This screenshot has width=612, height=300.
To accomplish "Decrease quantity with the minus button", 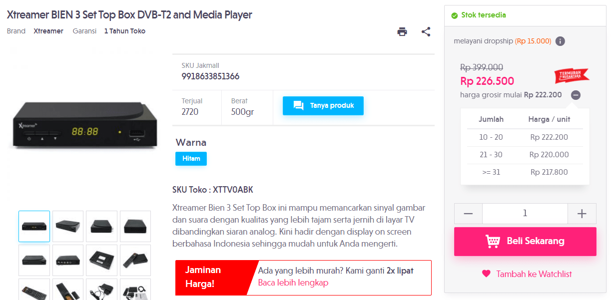I will [468, 214].
